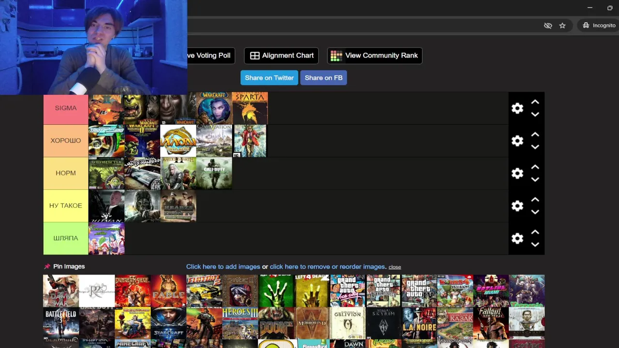Share tier list on Twitter

[x=269, y=78]
